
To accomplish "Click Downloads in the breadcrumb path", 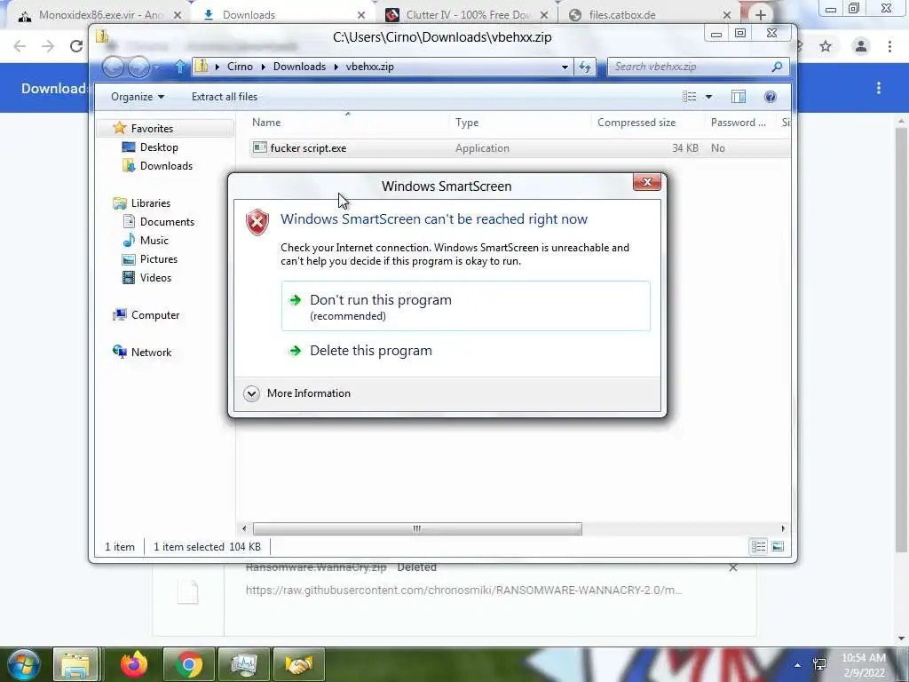I will [299, 67].
